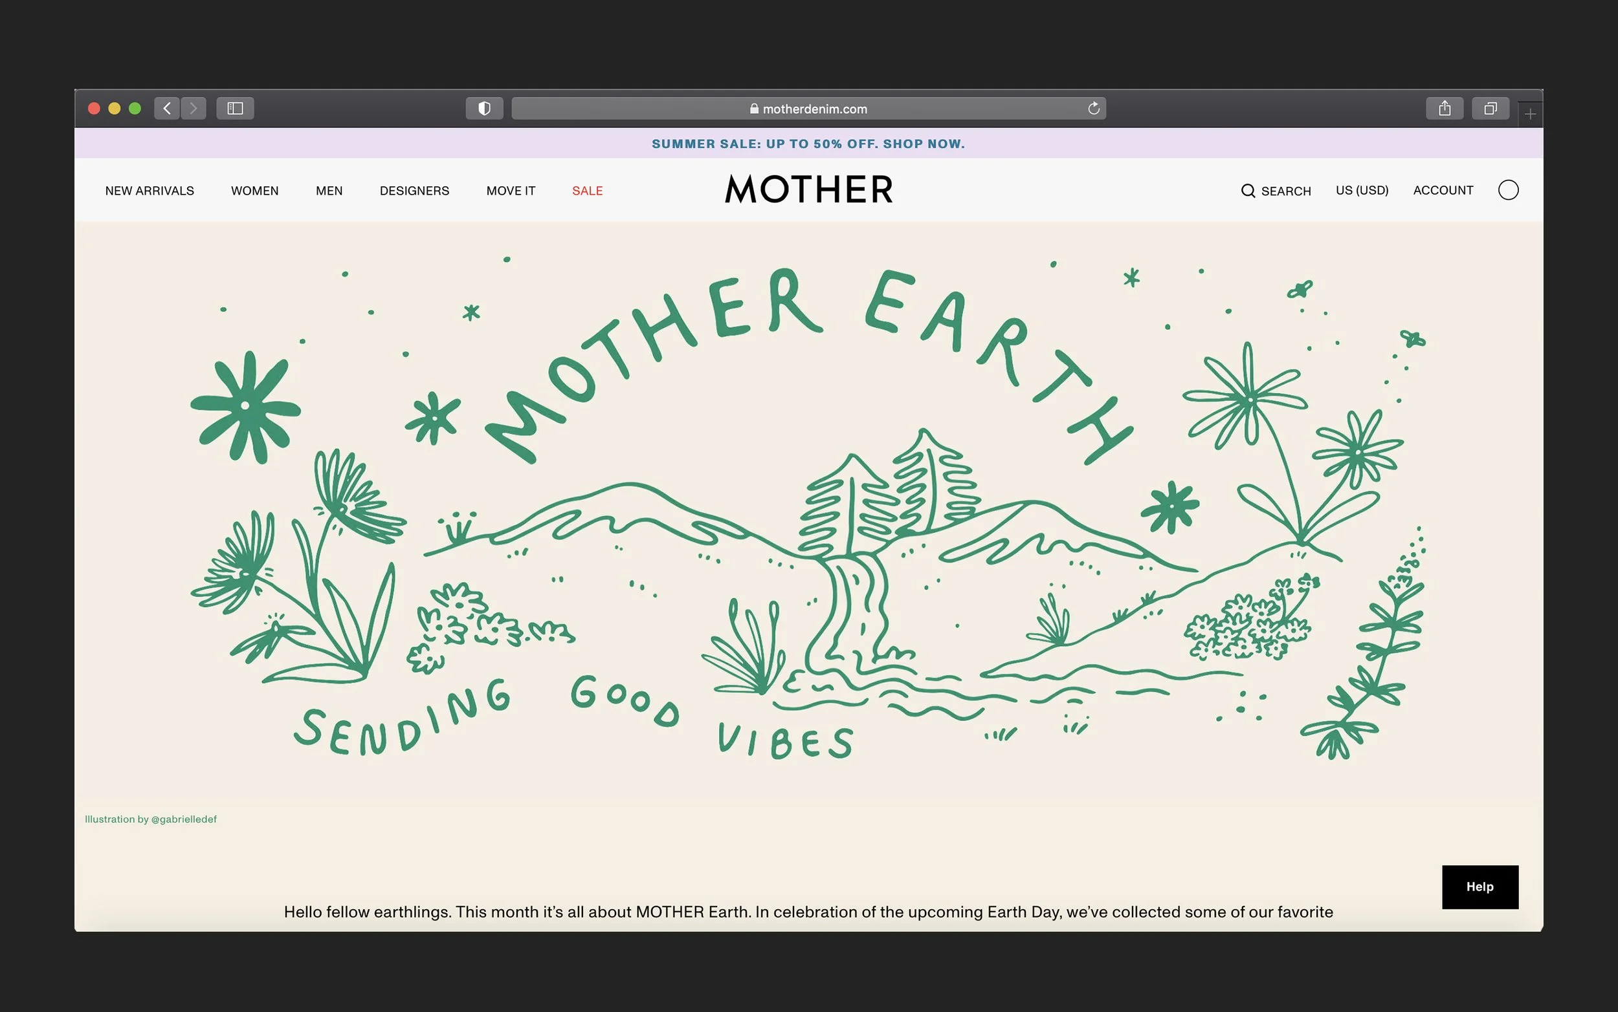Expand the WOMEN navigation menu
The height and width of the screenshot is (1012, 1618).
(x=254, y=191)
